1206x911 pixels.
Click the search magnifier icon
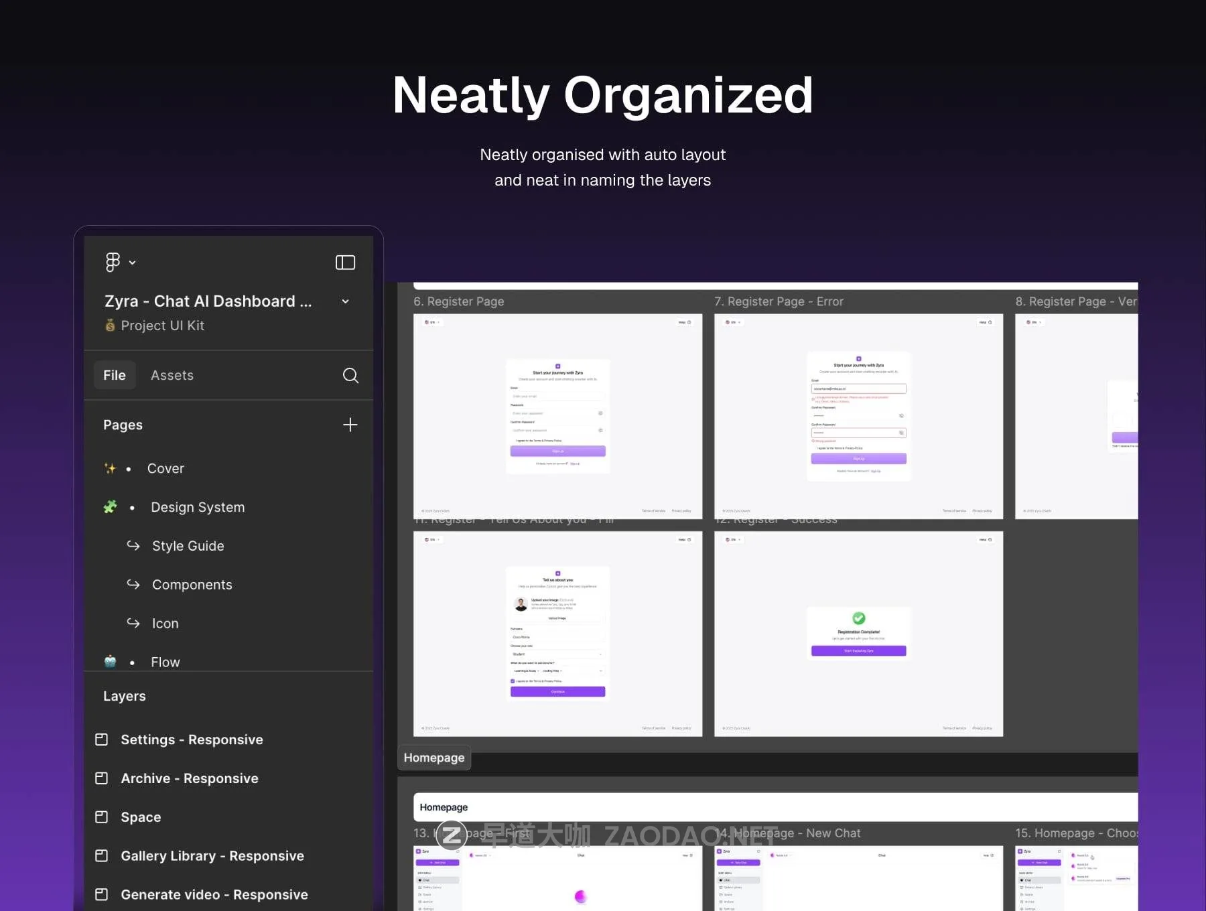coord(350,376)
